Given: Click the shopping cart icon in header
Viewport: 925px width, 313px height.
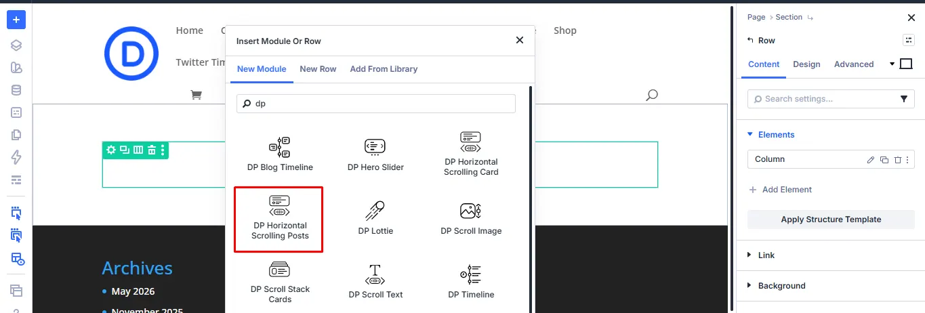Looking at the screenshot, I should coord(197,95).
